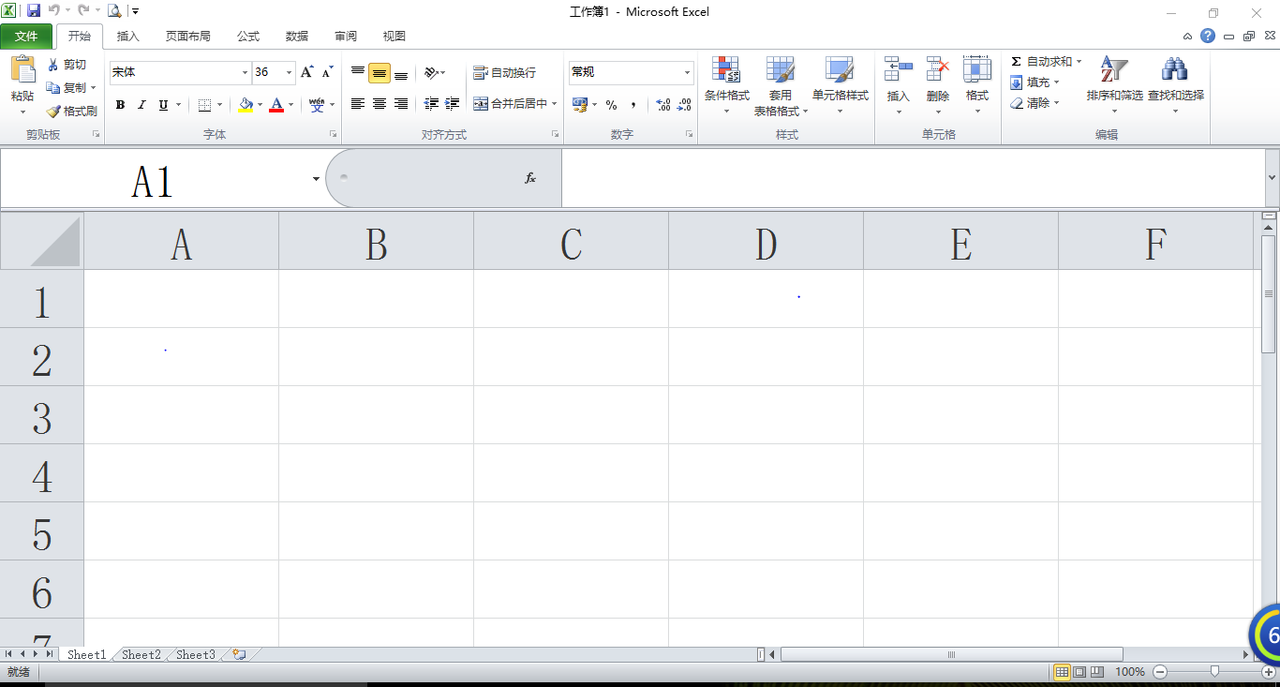Click the zoom slider handle
This screenshot has height=687, width=1280.
pos(1214,671)
